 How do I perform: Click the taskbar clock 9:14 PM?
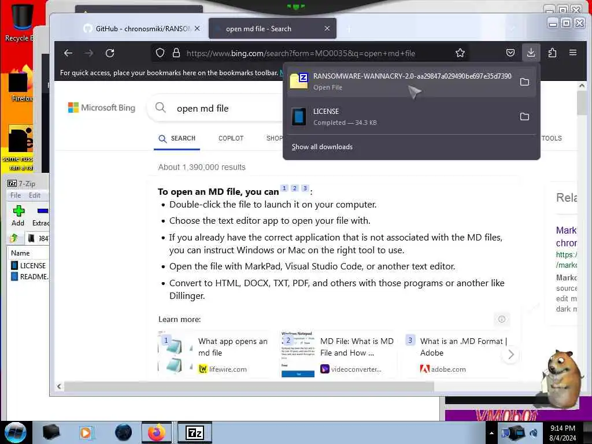coord(563,432)
